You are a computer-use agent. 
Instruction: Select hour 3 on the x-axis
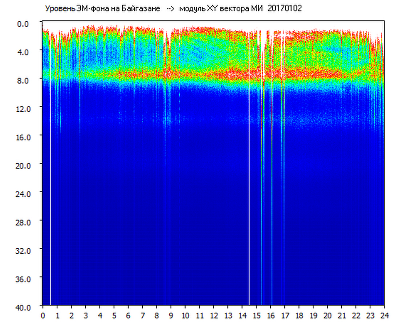[x=86, y=315]
